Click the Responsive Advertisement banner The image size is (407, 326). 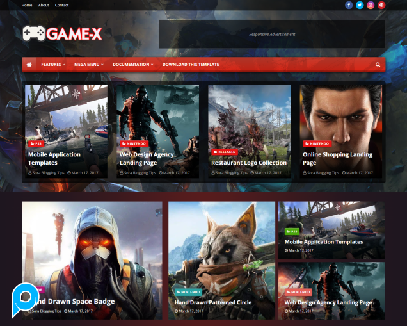(x=272, y=34)
